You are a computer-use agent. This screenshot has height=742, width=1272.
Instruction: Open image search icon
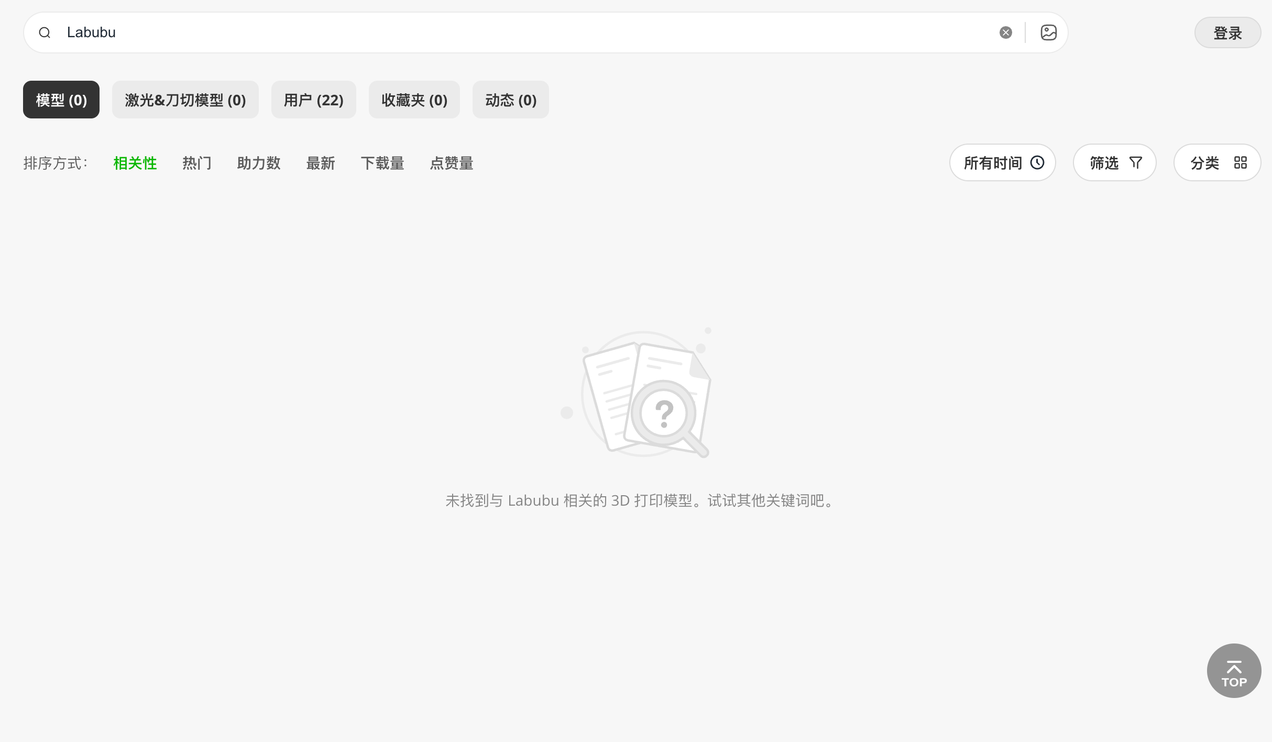coord(1048,32)
